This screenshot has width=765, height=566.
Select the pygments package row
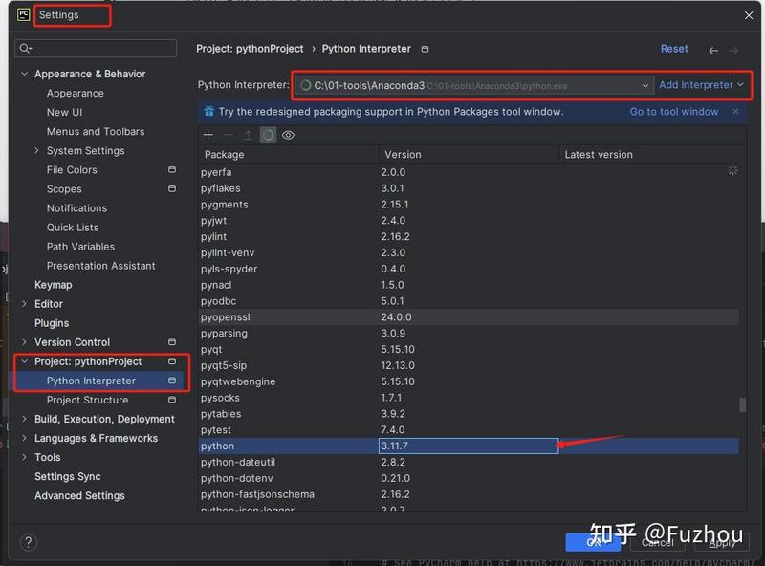[469, 205]
